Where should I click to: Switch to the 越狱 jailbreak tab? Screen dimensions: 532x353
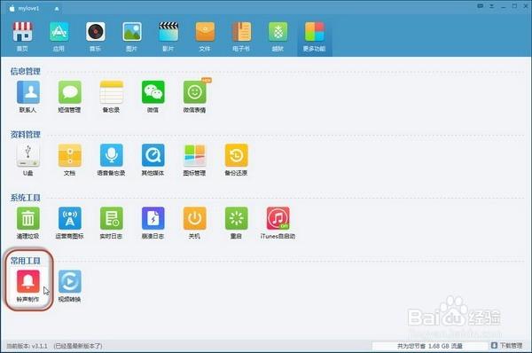(x=278, y=36)
